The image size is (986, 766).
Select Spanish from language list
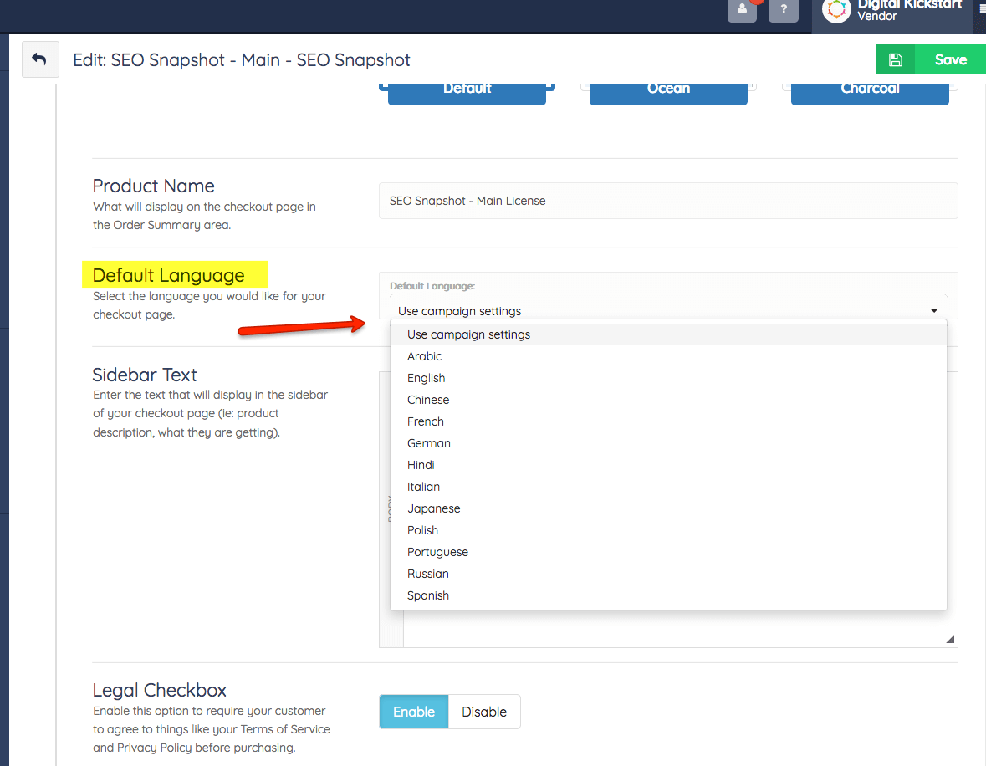pos(668,595)
